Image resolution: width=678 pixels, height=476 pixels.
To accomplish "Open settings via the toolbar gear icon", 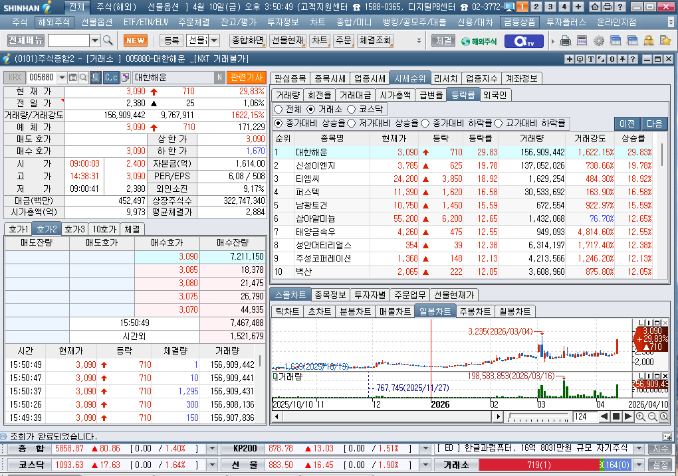I will (598, 41).
